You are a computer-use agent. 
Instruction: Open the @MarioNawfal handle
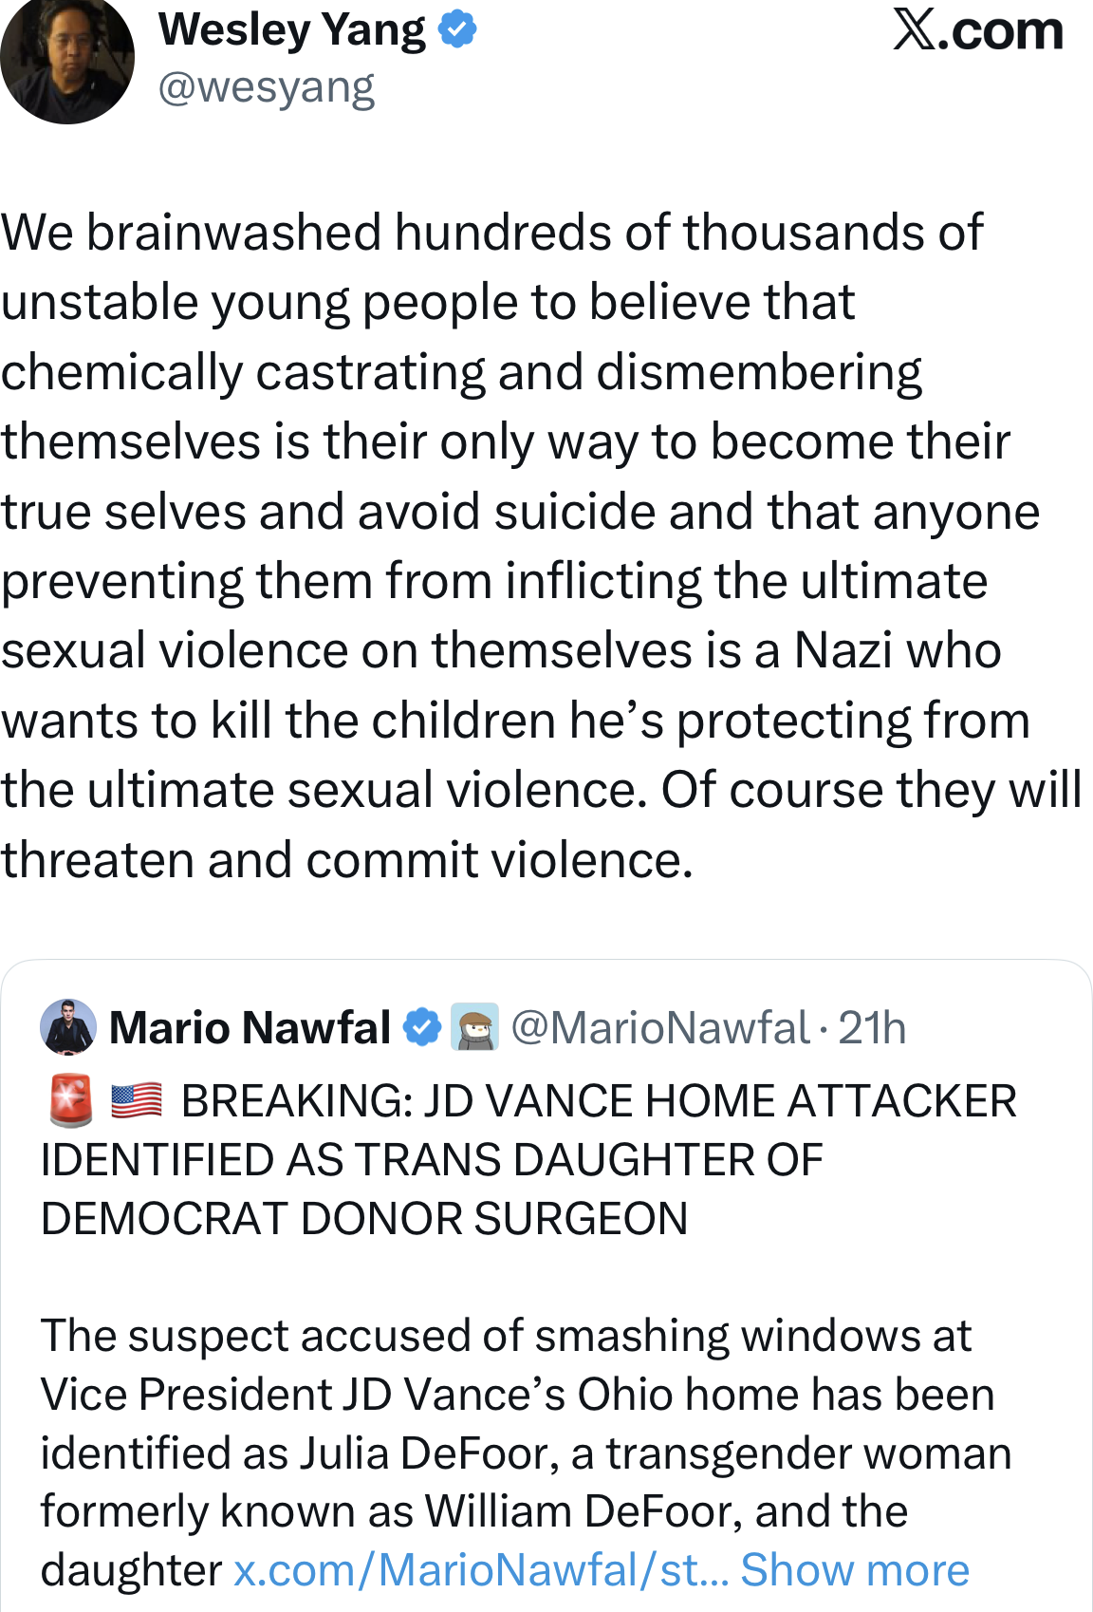tap(660, 1028)
